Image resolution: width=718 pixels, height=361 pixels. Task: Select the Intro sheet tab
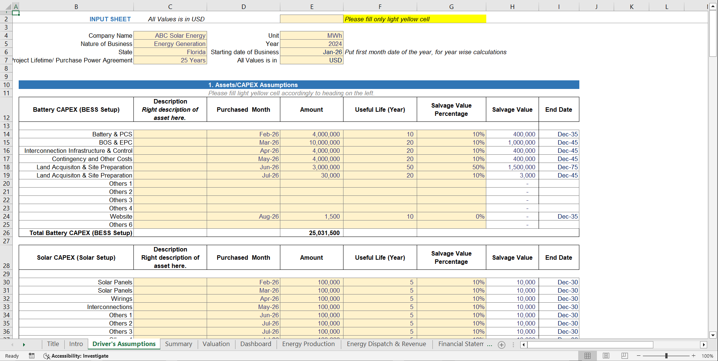[x=76, y=344]
